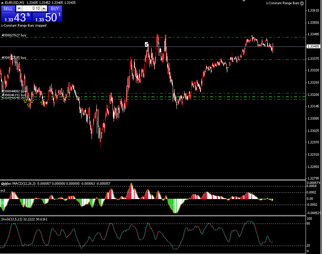Select the m3 label in MACD window
Screen dimensions: 322x254
pyautogui.click(x=3, y=191)
